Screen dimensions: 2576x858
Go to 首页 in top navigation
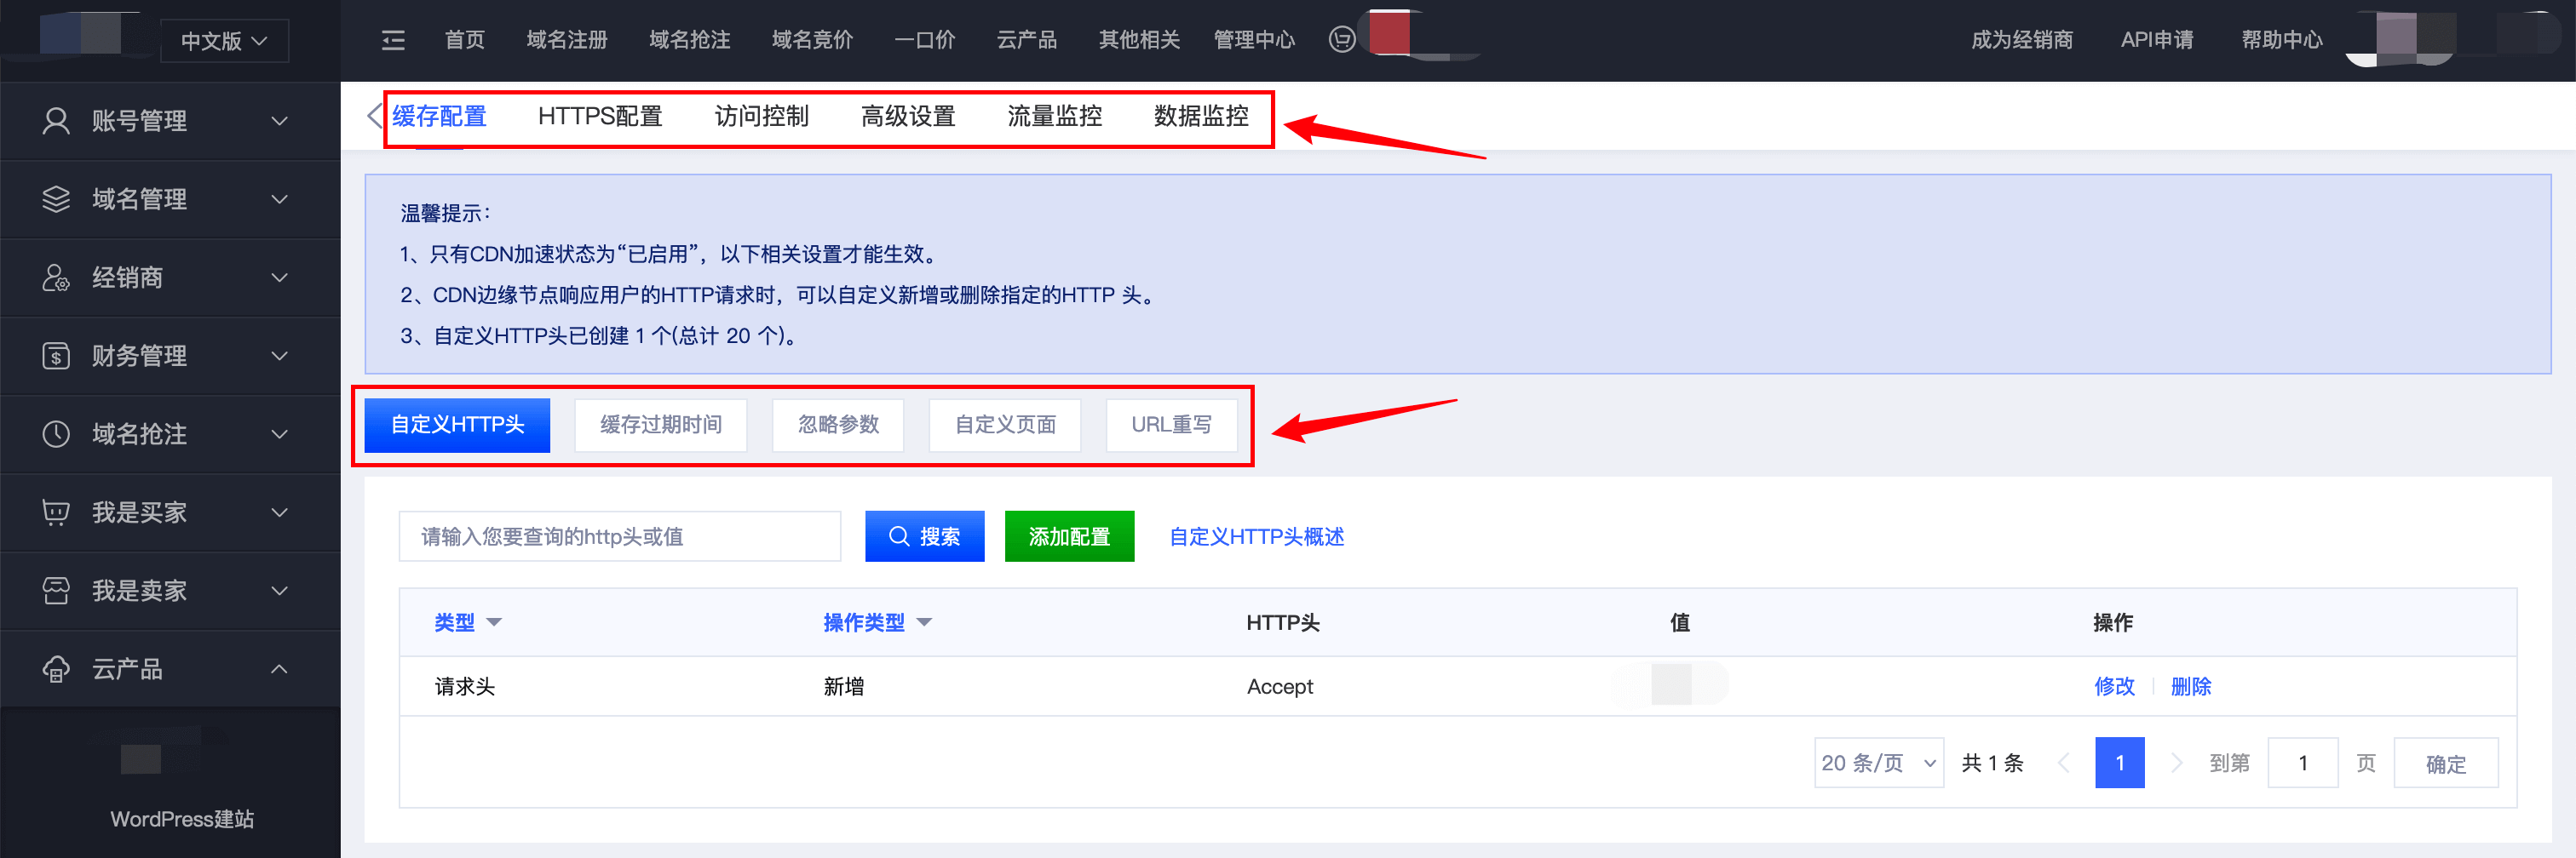[464, 40]
